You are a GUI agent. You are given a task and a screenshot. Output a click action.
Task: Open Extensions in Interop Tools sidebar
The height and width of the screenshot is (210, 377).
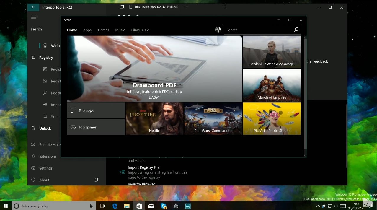(44, 157)
